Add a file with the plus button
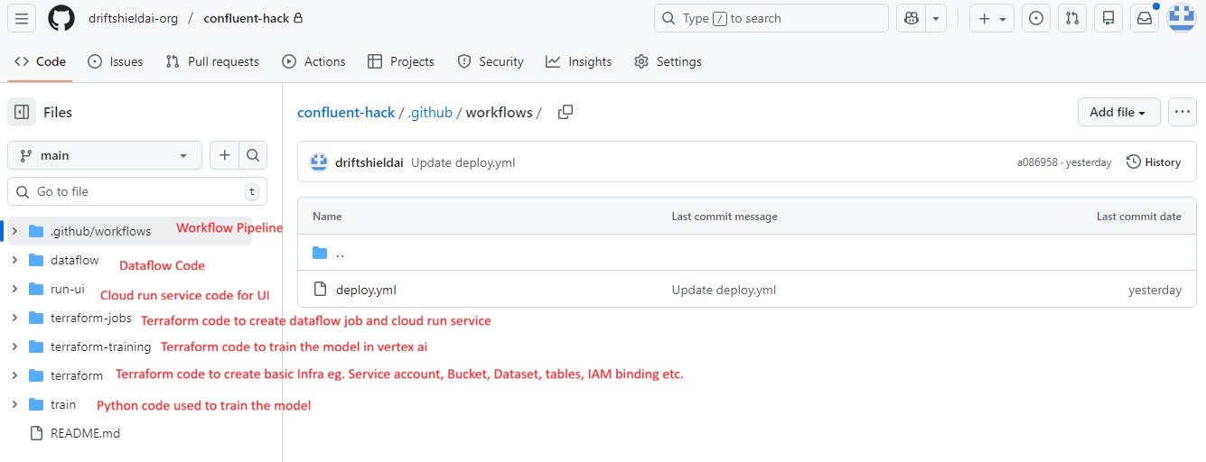 [x=224, y=155]
